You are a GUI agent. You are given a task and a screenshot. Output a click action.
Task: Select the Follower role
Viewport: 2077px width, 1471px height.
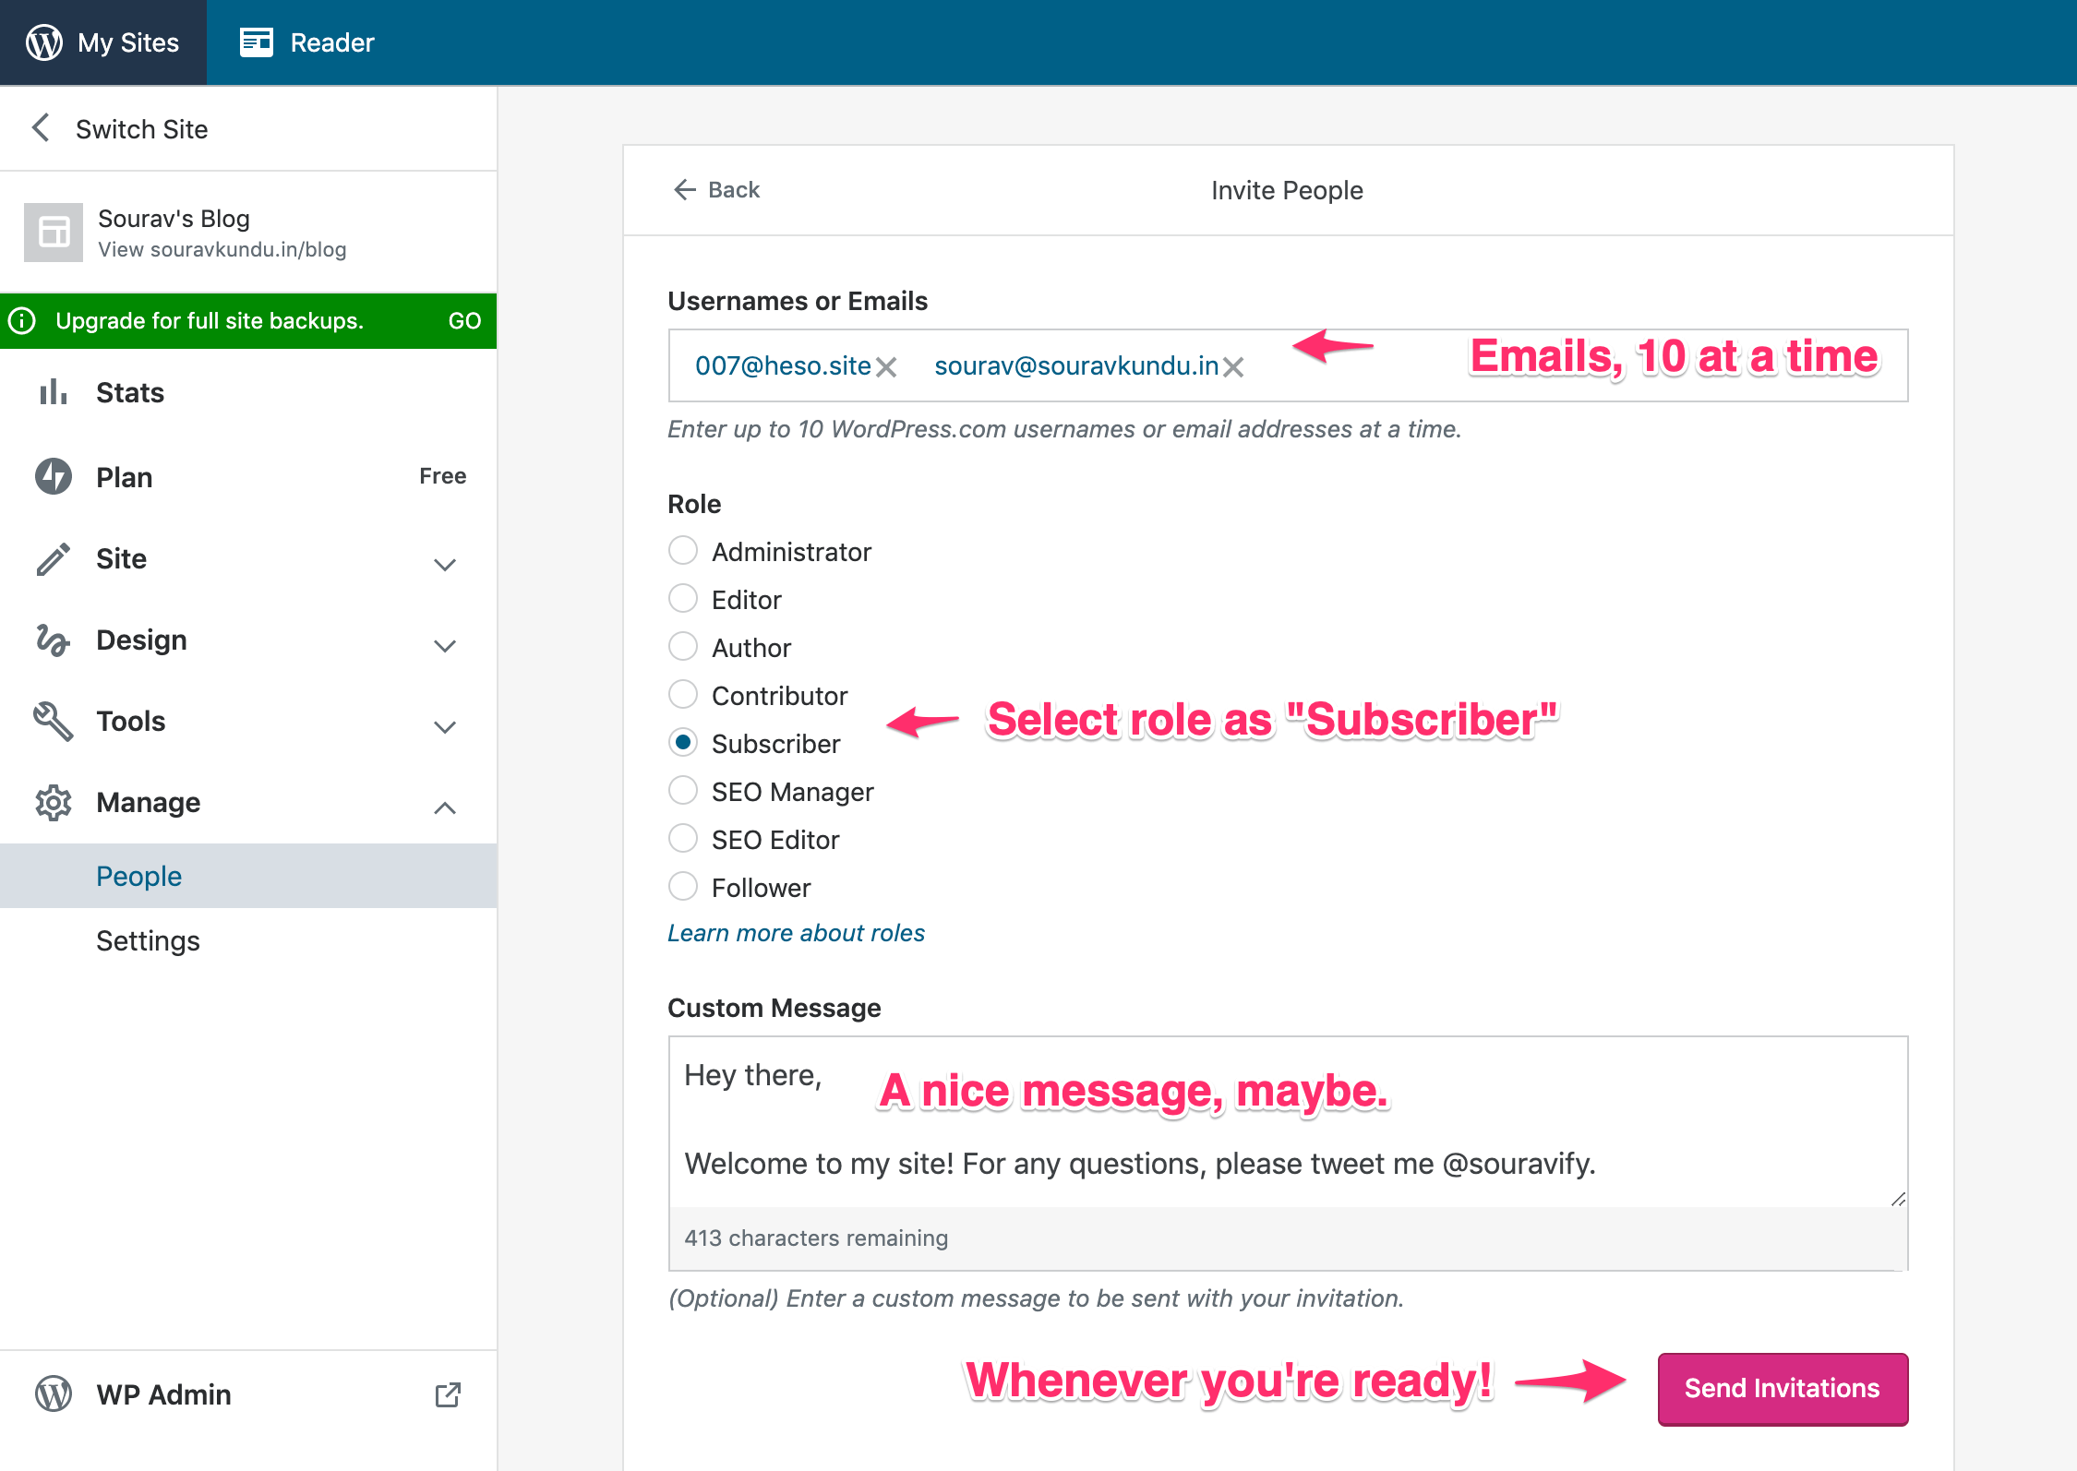tap(683, 886)
